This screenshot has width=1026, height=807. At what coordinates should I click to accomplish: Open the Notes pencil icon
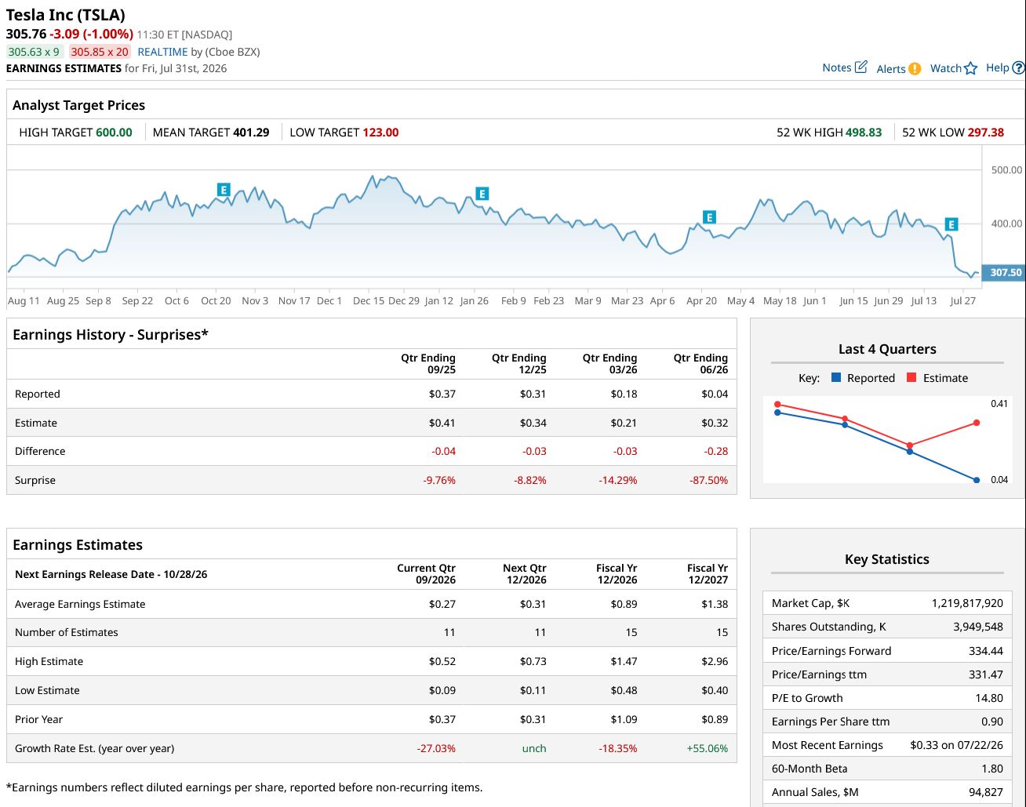[860, 67]
